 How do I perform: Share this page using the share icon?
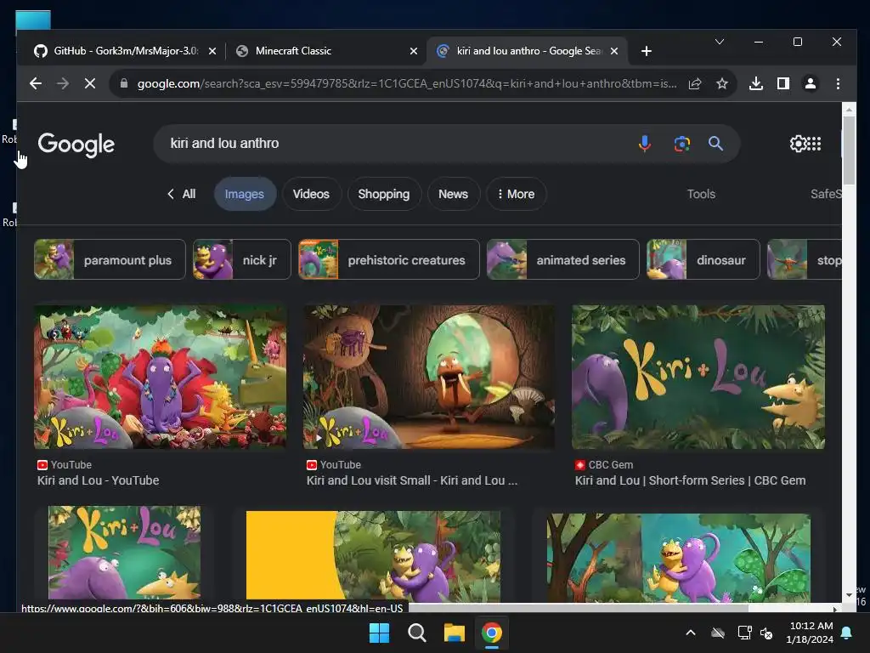coord(695,83)
